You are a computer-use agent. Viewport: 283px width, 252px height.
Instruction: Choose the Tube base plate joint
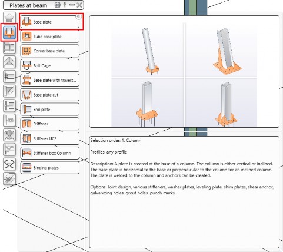[50, 37]
